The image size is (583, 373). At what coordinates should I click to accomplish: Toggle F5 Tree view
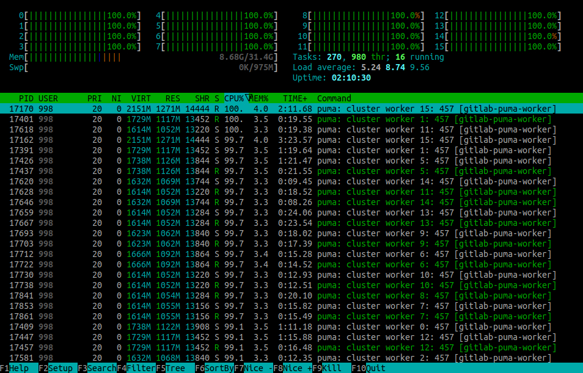pyautogui.click(x=172, y=368)
